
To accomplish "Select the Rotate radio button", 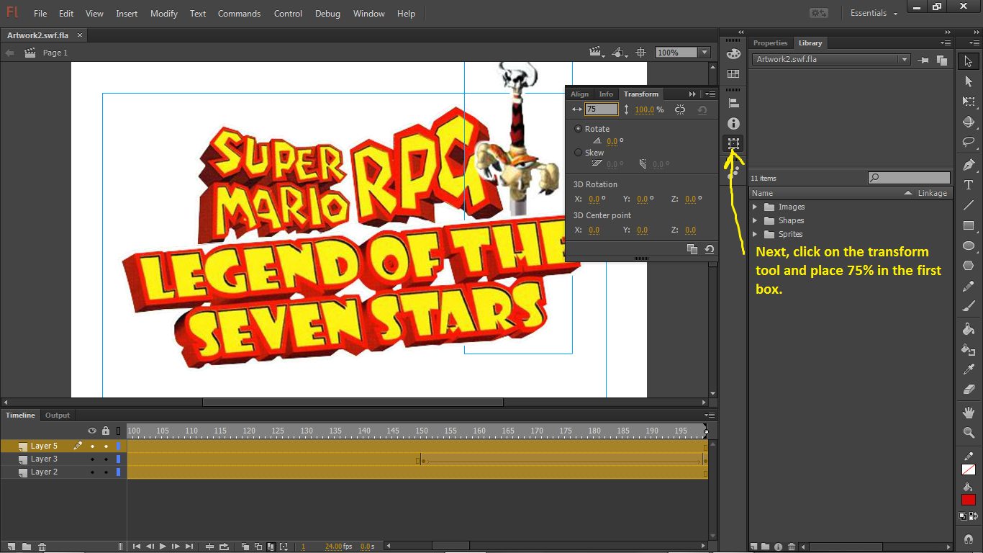I will pyautogui.click(x=579, y=129).
